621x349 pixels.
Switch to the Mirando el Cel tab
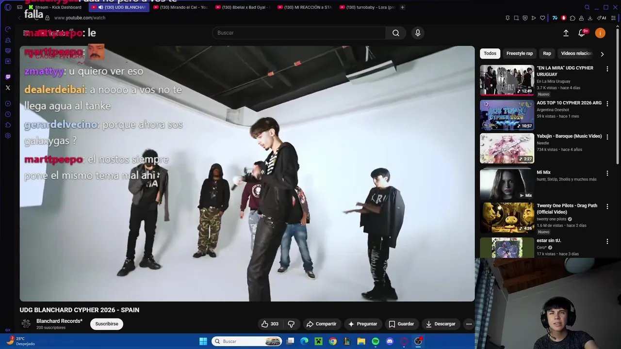180,7
